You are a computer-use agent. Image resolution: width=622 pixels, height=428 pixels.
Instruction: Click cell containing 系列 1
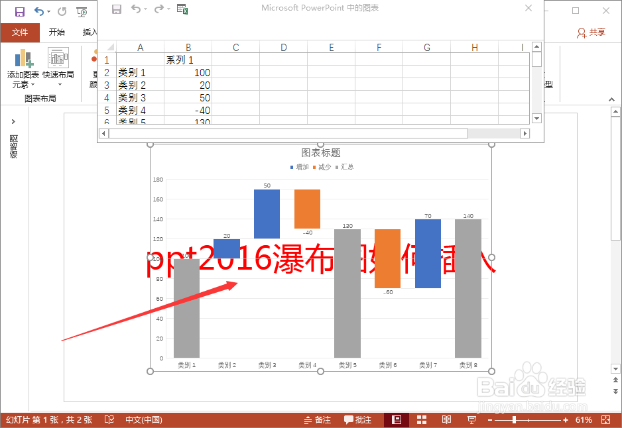188,60
